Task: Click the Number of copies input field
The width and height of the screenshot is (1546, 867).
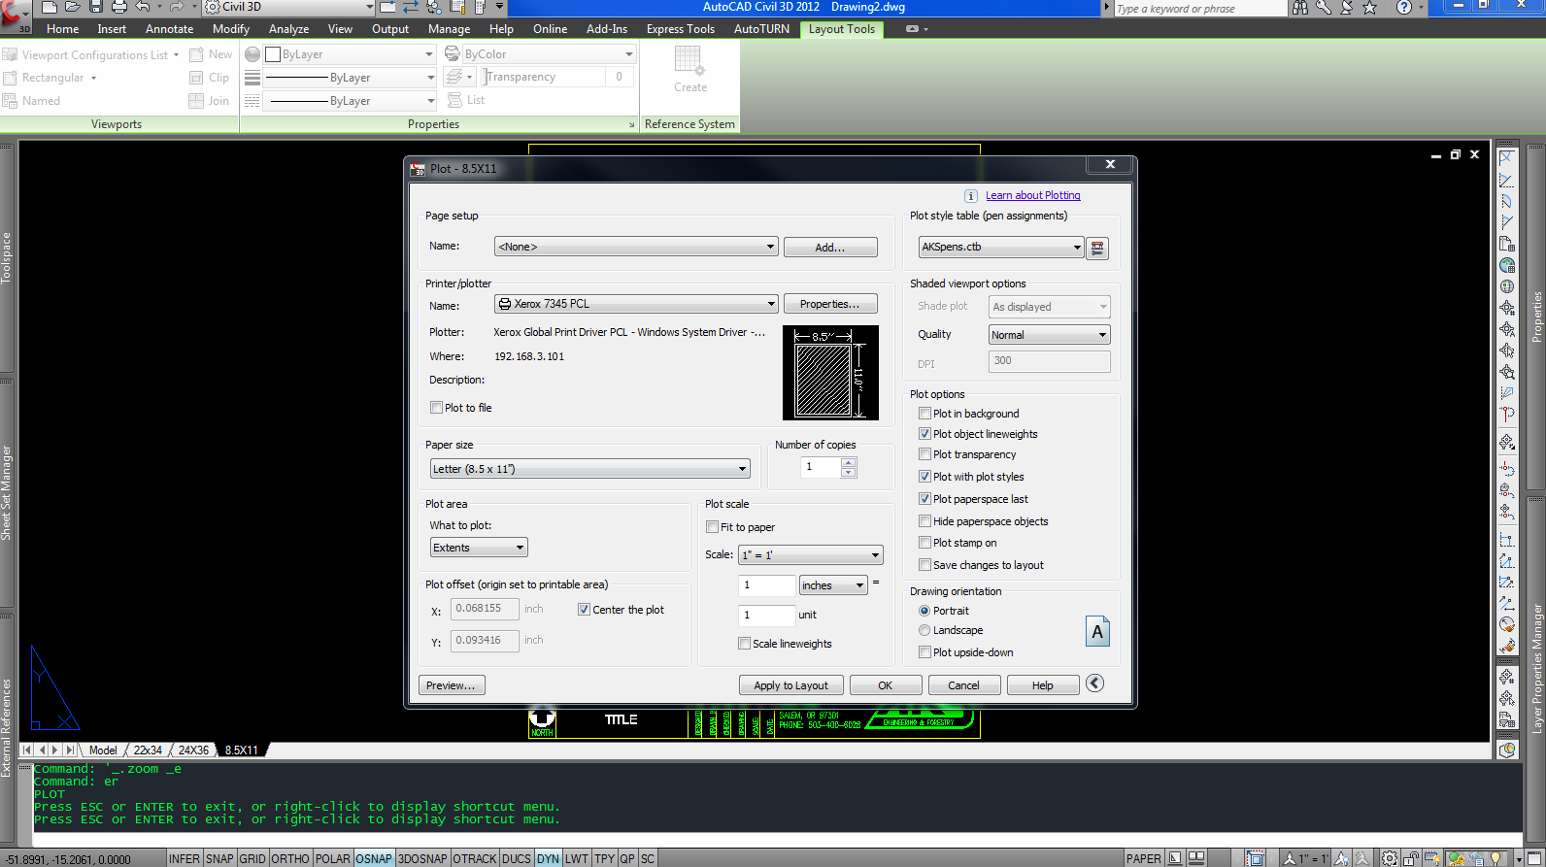Action: (821, 467)
